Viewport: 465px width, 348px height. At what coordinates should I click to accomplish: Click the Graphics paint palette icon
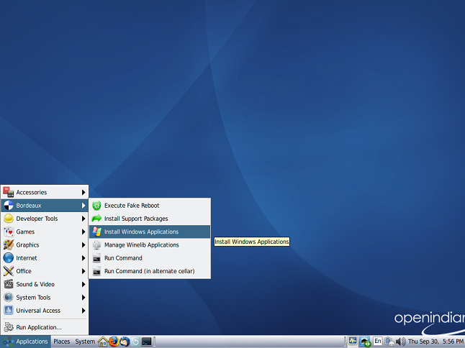point(9,244)
